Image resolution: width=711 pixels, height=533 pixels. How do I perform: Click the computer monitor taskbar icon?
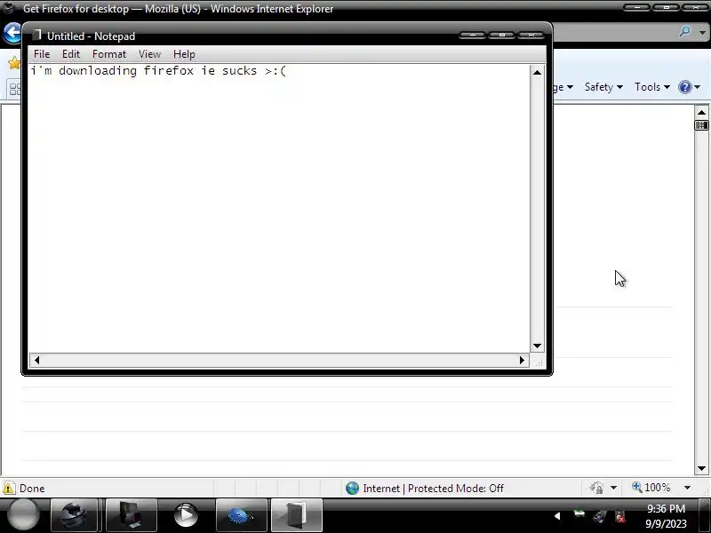(132, 515)
